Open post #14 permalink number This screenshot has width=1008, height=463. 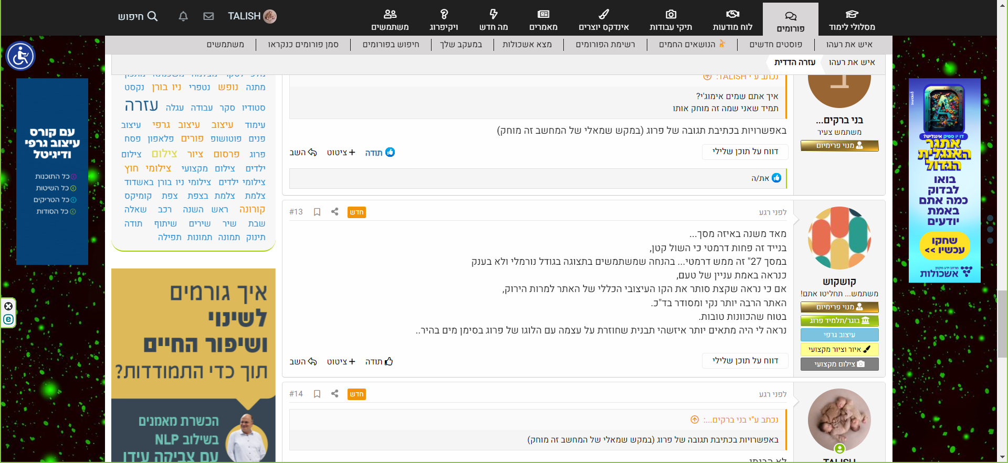click(296, 394)
